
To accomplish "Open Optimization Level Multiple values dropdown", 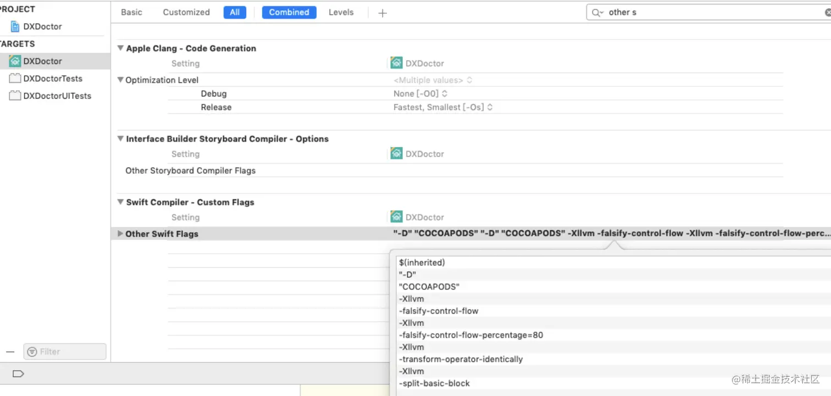I will point(433,80).
